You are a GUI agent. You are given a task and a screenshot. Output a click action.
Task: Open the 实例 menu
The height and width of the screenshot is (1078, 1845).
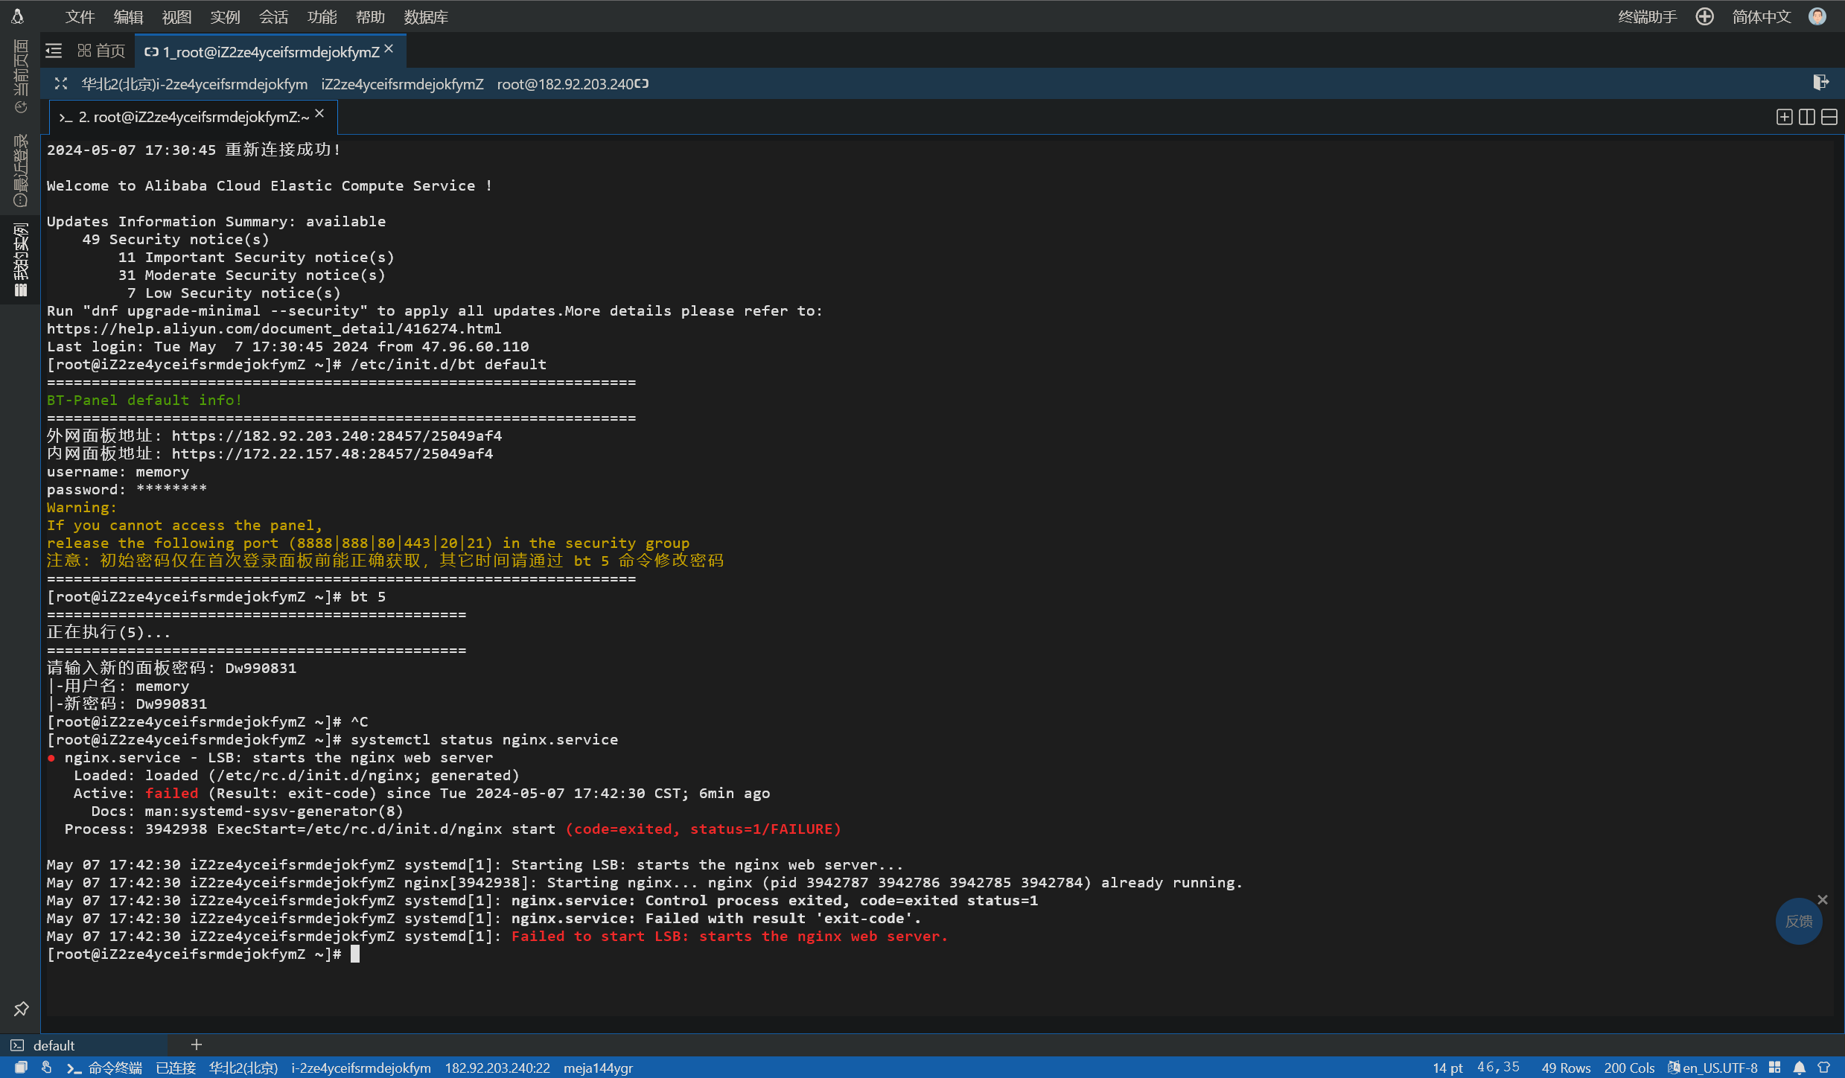[225, 16]
